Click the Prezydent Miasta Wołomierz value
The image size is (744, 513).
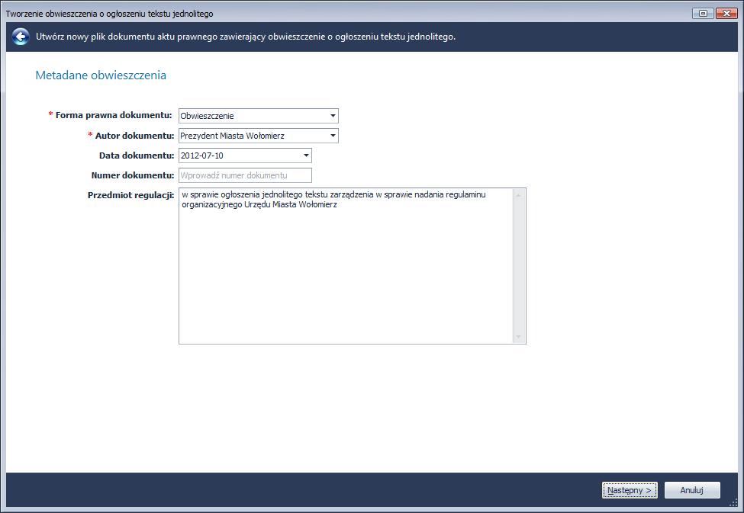click(233, 136)
